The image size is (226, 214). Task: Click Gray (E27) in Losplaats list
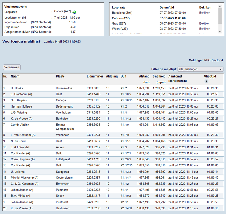(119, 24)
